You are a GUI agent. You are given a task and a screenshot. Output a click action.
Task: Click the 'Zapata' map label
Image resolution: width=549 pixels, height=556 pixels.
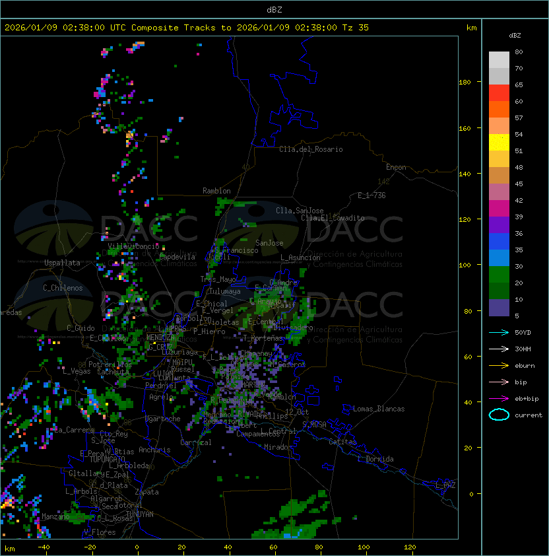tap(146, 492)
